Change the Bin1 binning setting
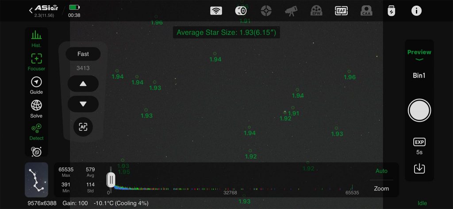Screen dimensions: 453x209 click(x=419, y=76)
